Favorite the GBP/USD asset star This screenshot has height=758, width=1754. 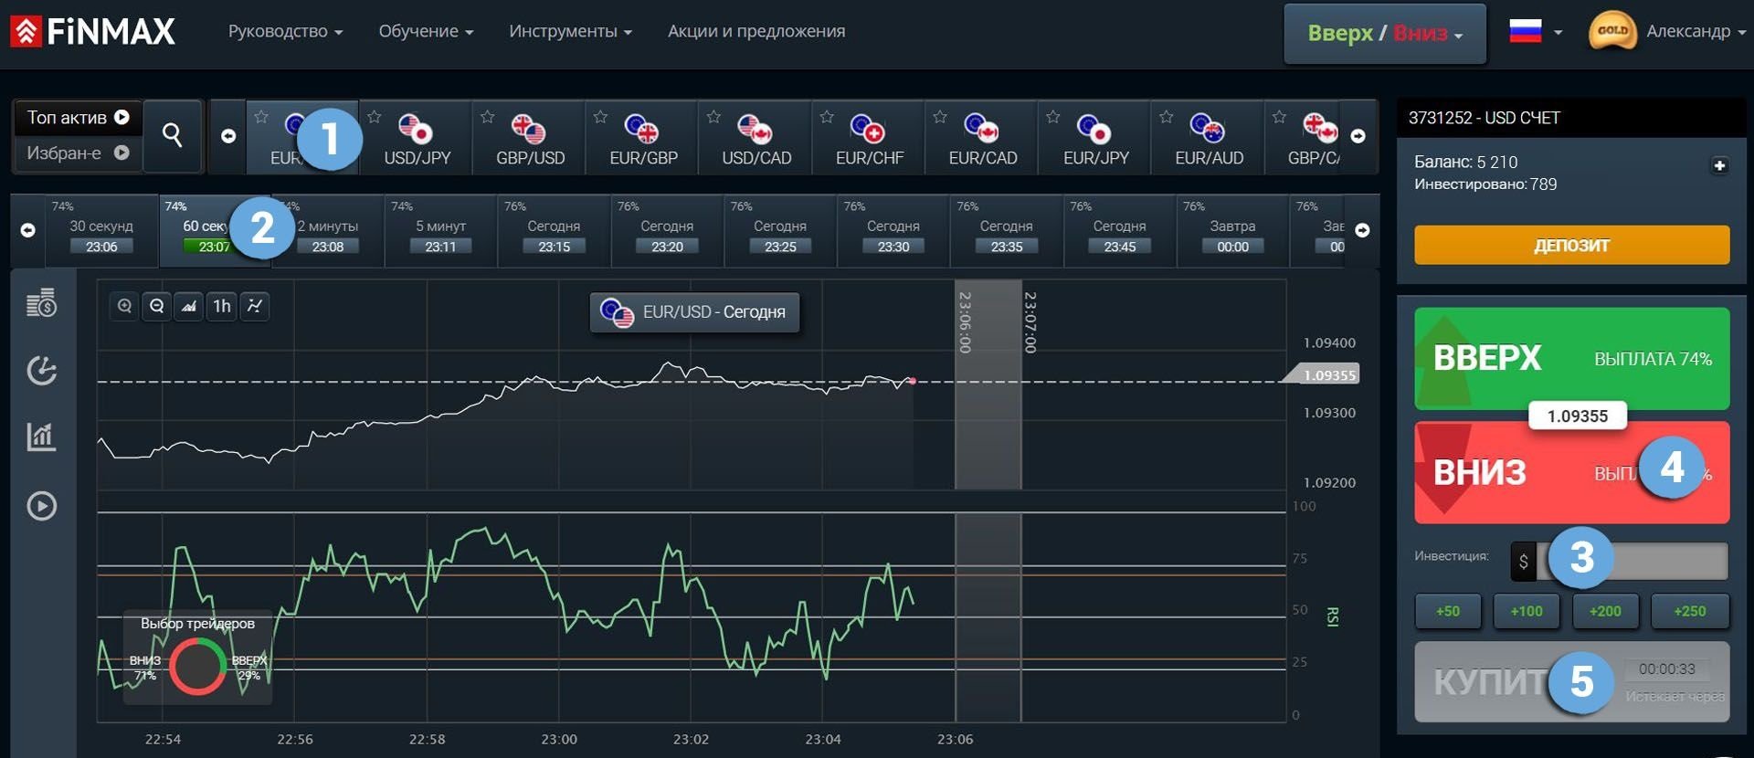pyautogui.click(x=487, y=117)
